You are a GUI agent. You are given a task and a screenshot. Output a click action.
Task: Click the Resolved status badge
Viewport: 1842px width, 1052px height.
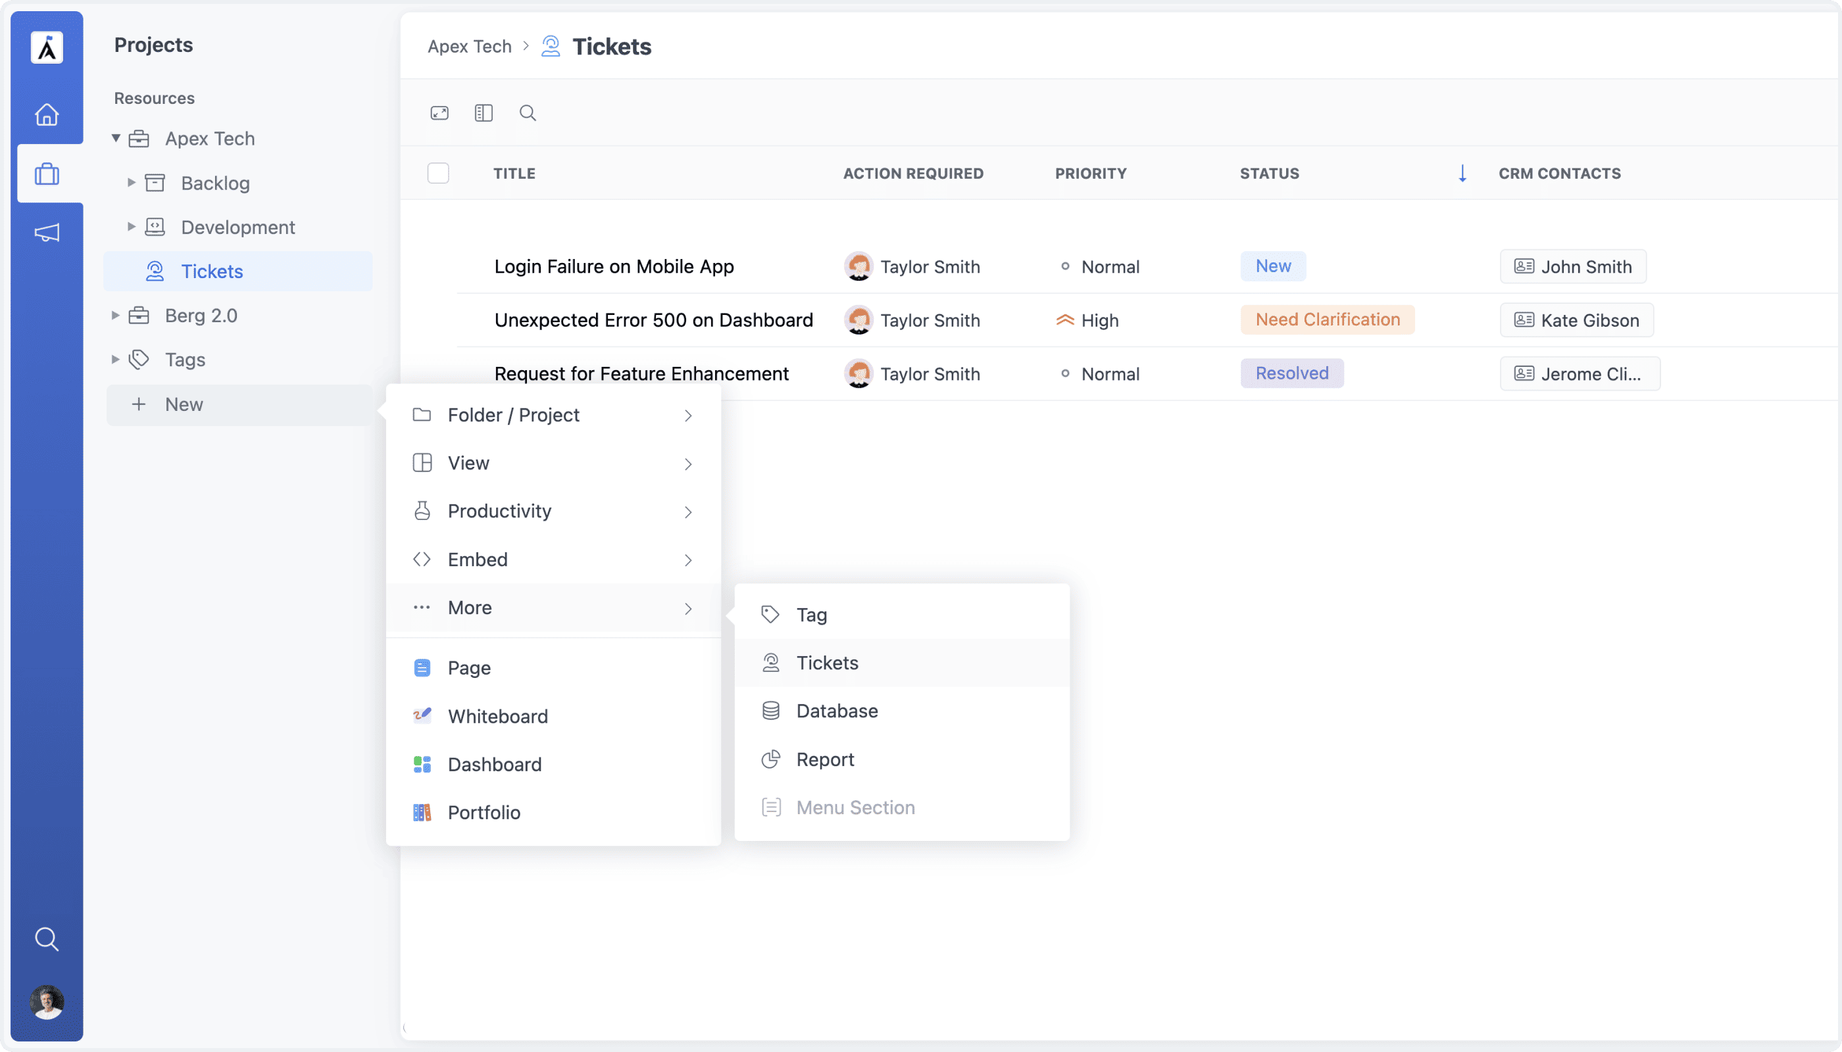click(1292, 373)
